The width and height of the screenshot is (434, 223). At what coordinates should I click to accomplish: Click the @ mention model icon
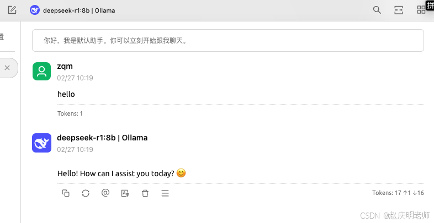(105, 193)
